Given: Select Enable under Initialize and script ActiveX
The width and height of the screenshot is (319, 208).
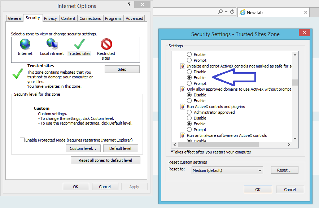Looking at the screenshot, I should (x=189, y=78).
